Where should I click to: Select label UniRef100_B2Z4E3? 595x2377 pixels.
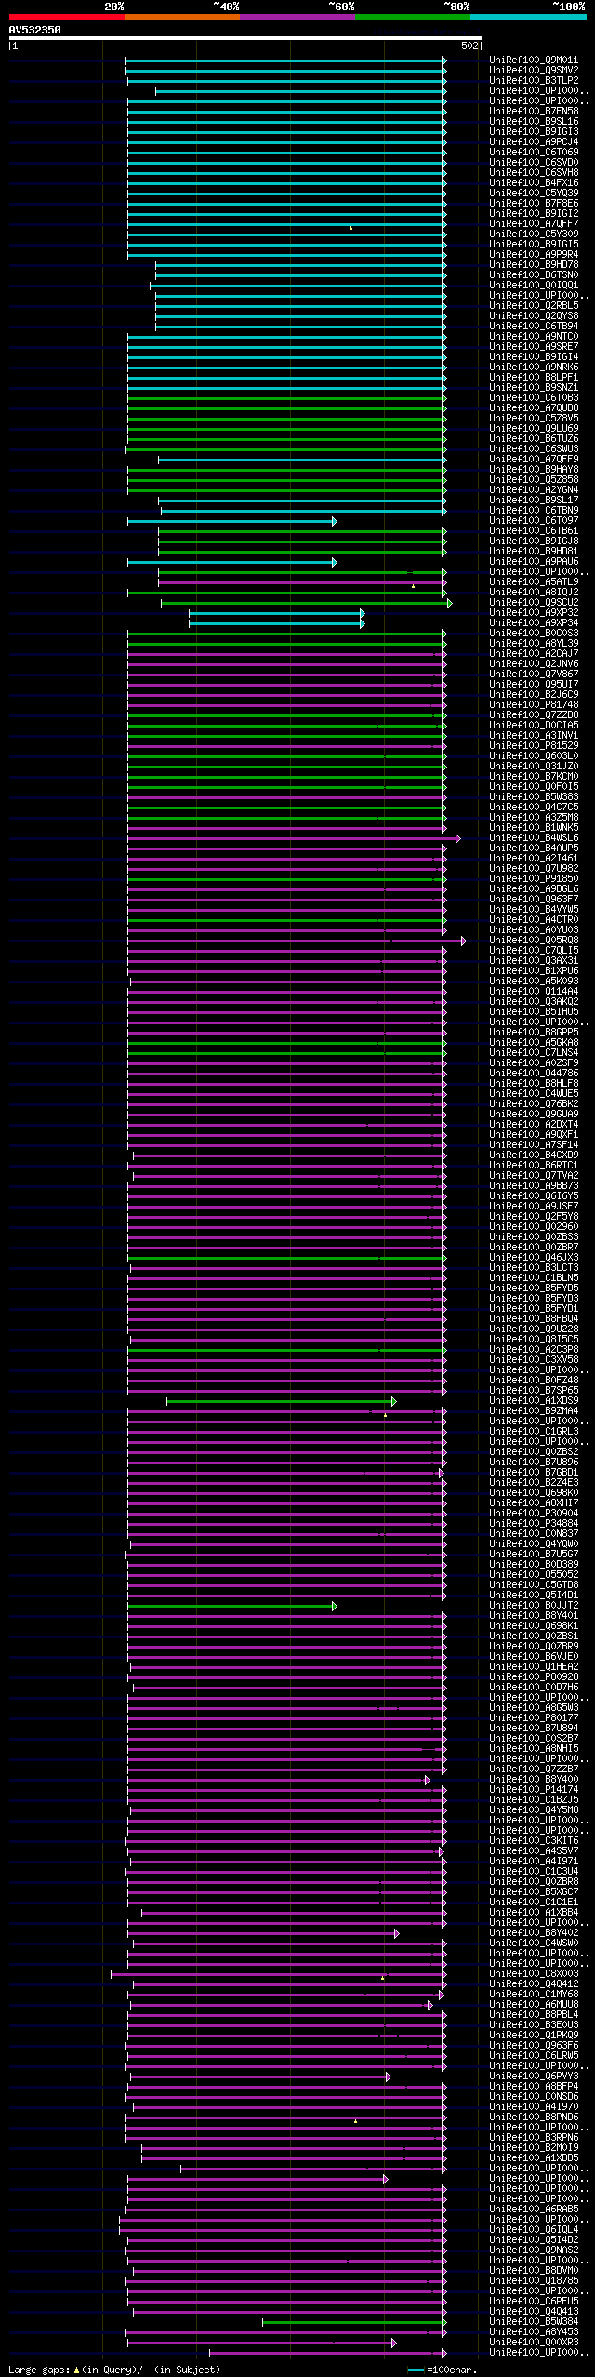pyautogui.click(x=534, y=1483)
